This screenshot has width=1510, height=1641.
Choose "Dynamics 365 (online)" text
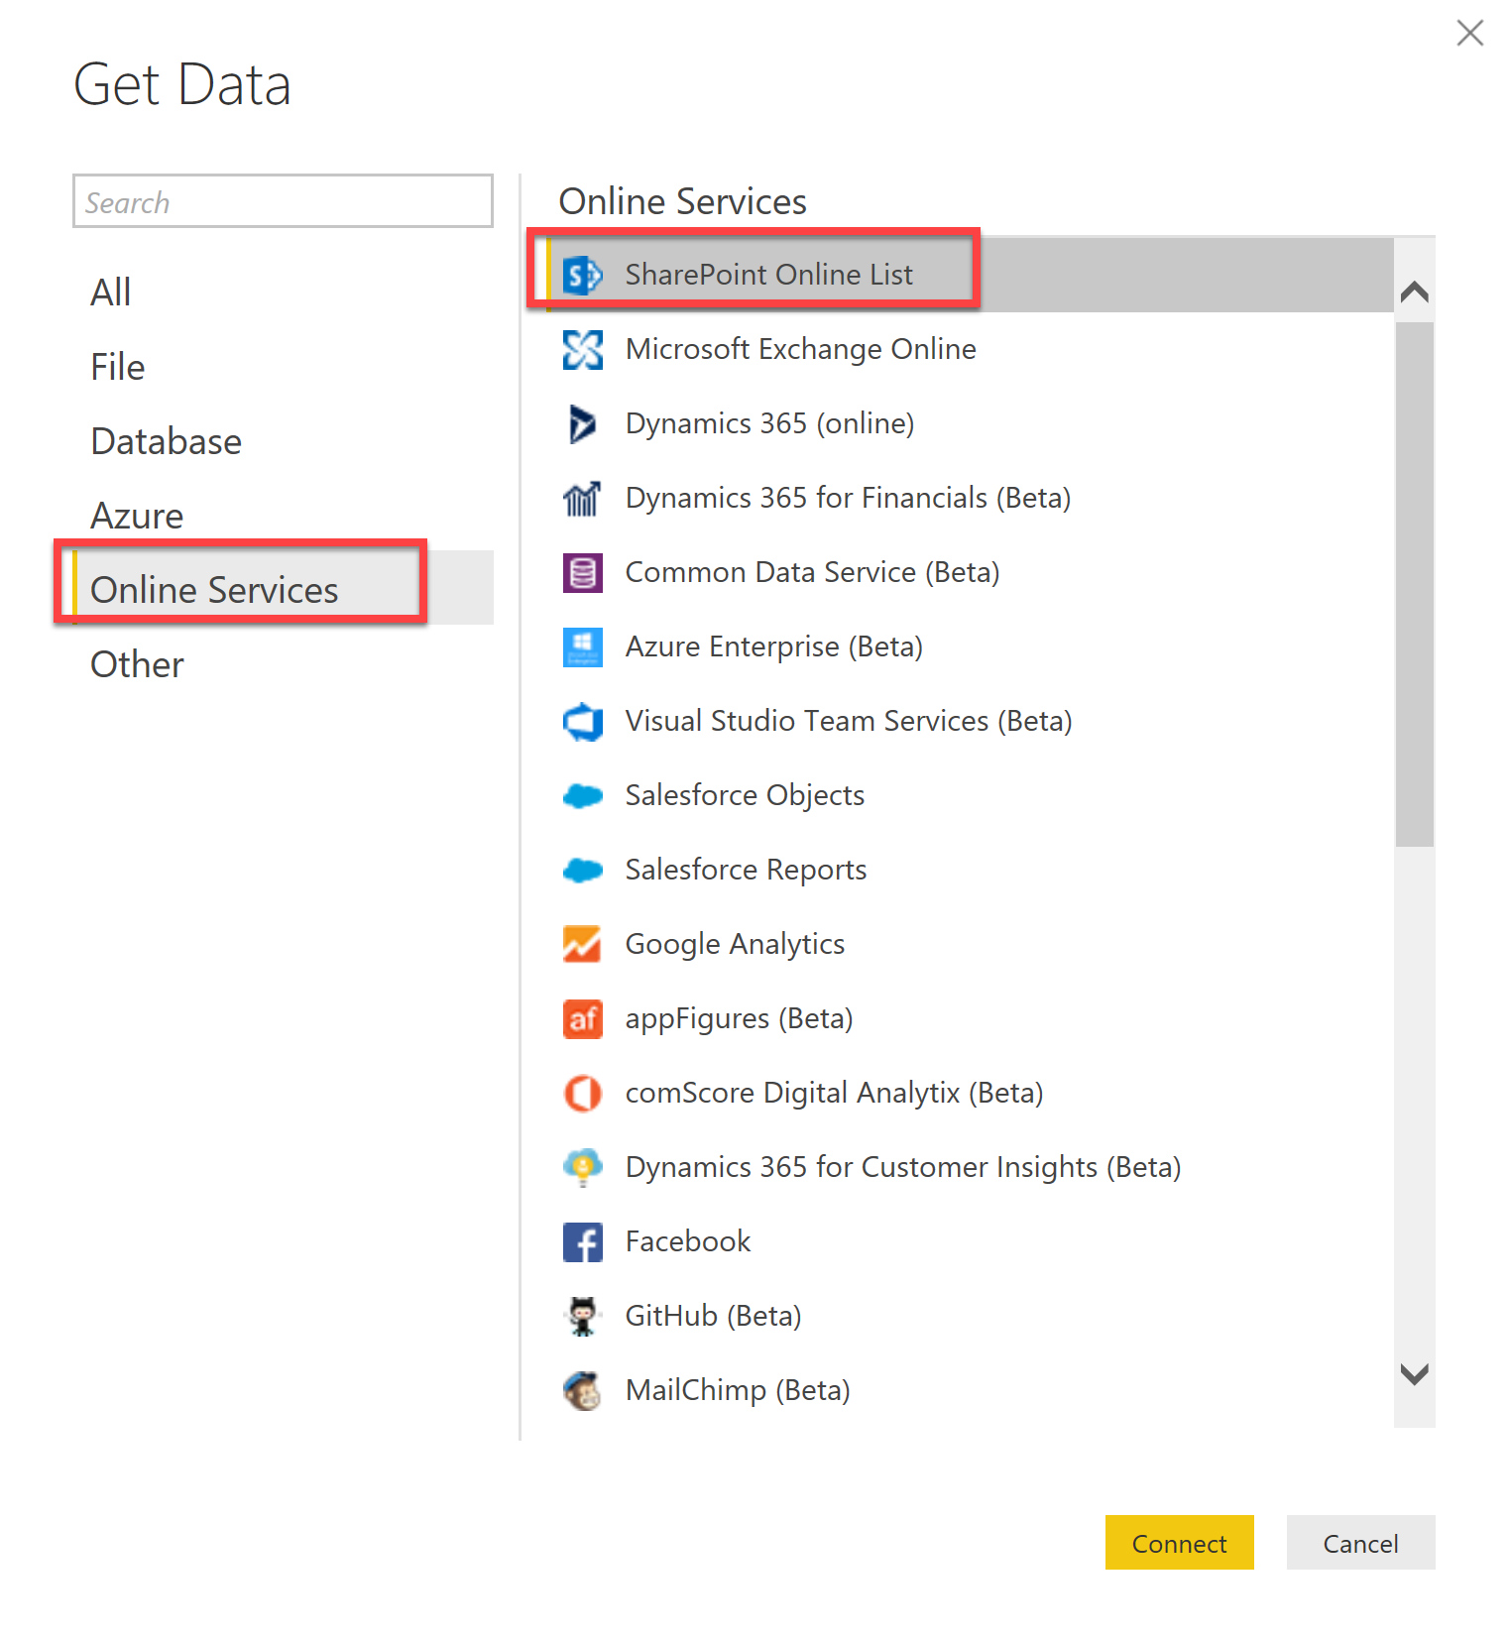(x=770, y=423)
